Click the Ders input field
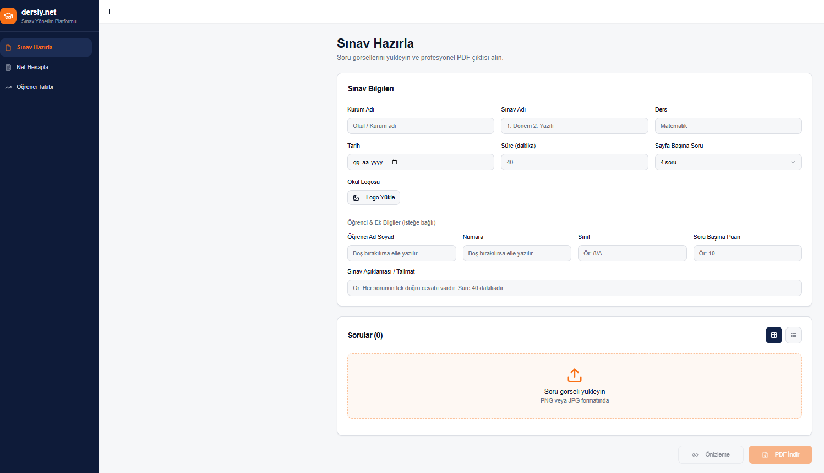The height and width of the screenshot is (473, 824). pos(728,126)
